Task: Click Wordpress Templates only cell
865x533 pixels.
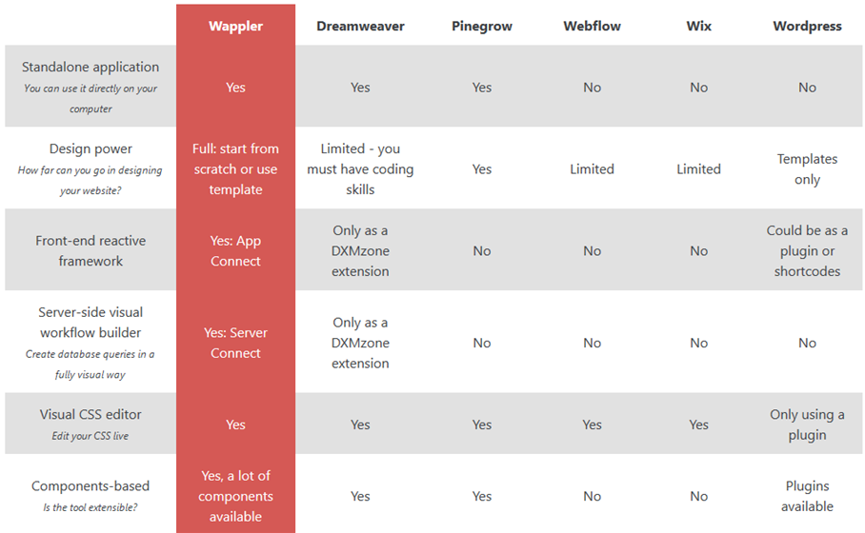Action: [807, 169]
